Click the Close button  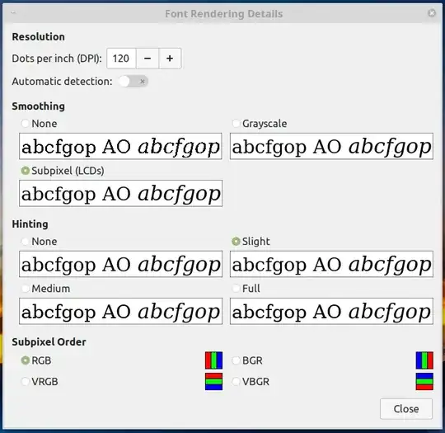click(x=406, y=409)
